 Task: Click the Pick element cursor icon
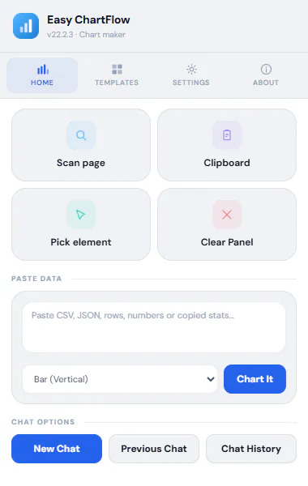81,215
